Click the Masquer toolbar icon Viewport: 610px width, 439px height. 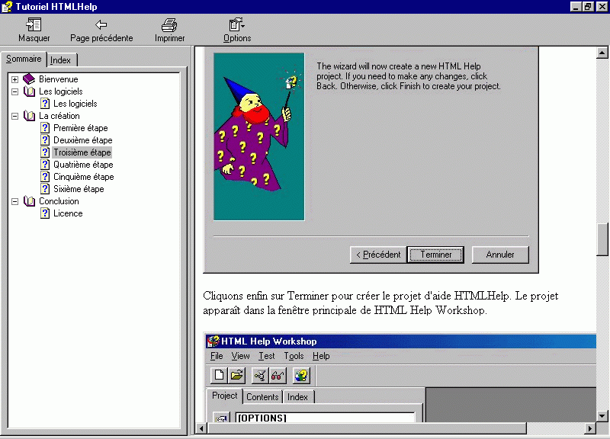(x=34, y=25)
